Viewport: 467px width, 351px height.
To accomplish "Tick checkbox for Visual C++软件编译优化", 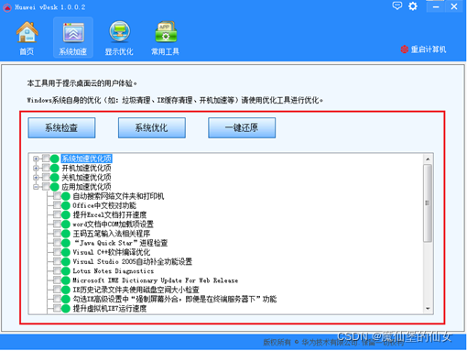I will point(57,252).
